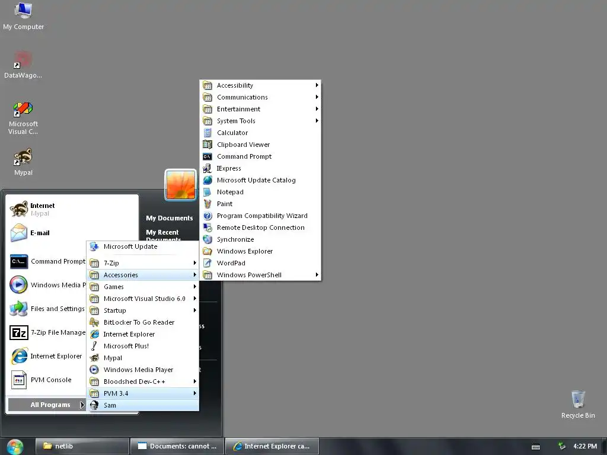Image resolution: width=607 pixels, height=455 pixels.
Task: Launch the WordPad icon
Action: coord(207,264)
